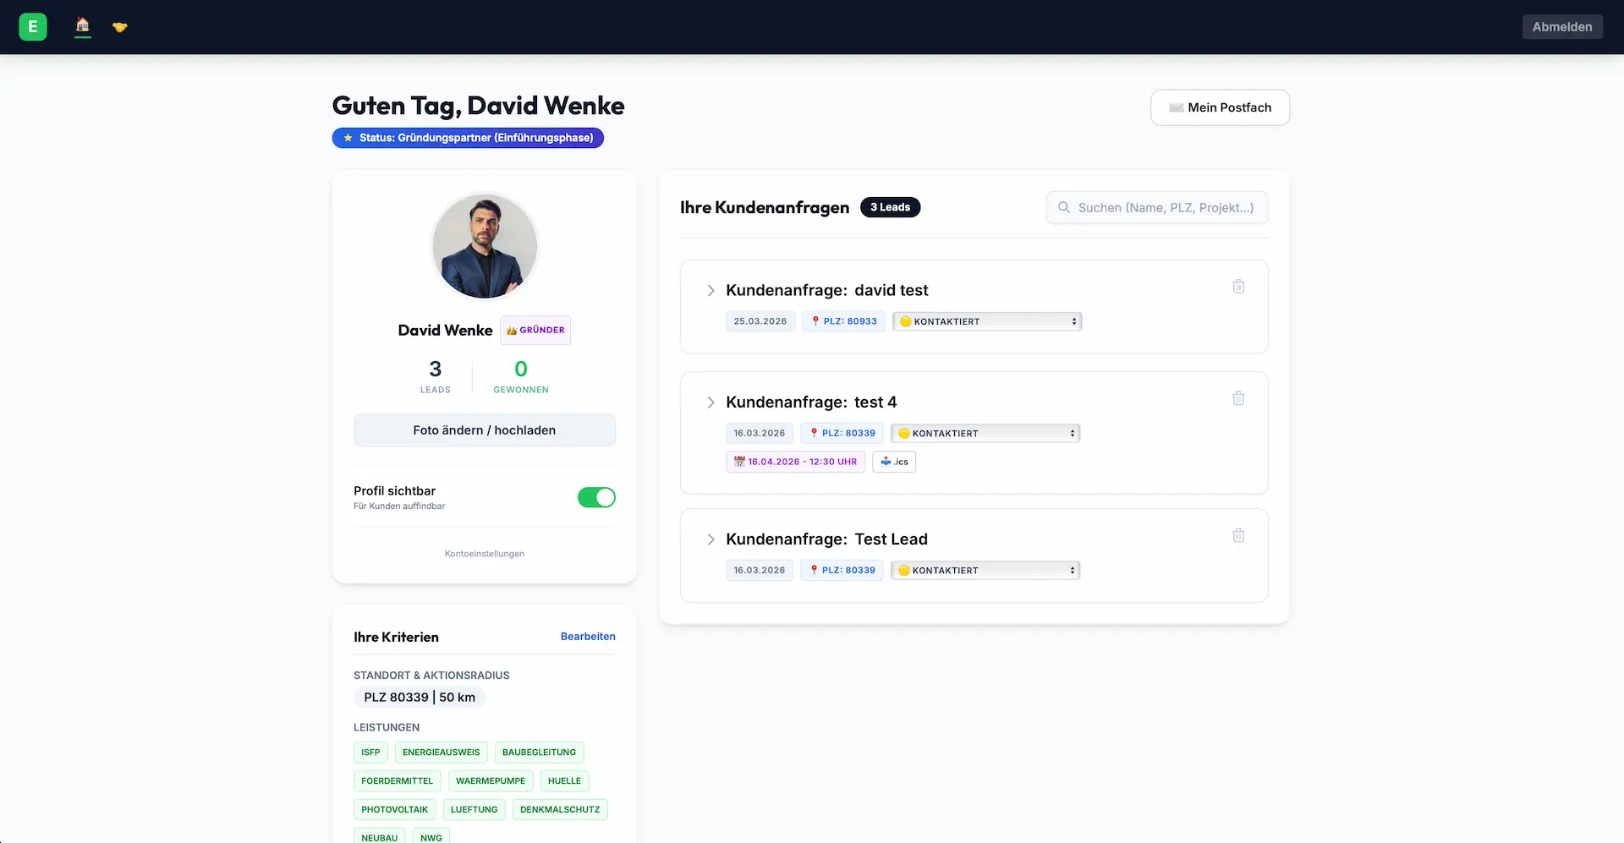This screenshot has width=1624, height=843.
Task: Remove Test Lead using trash icon
Action: tap(1238, 535)
